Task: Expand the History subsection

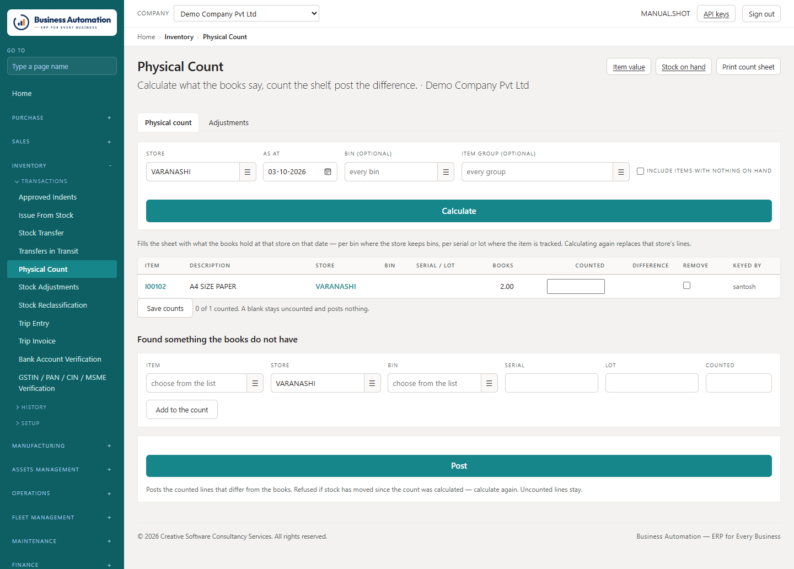Action: click(x=31, y=407)
